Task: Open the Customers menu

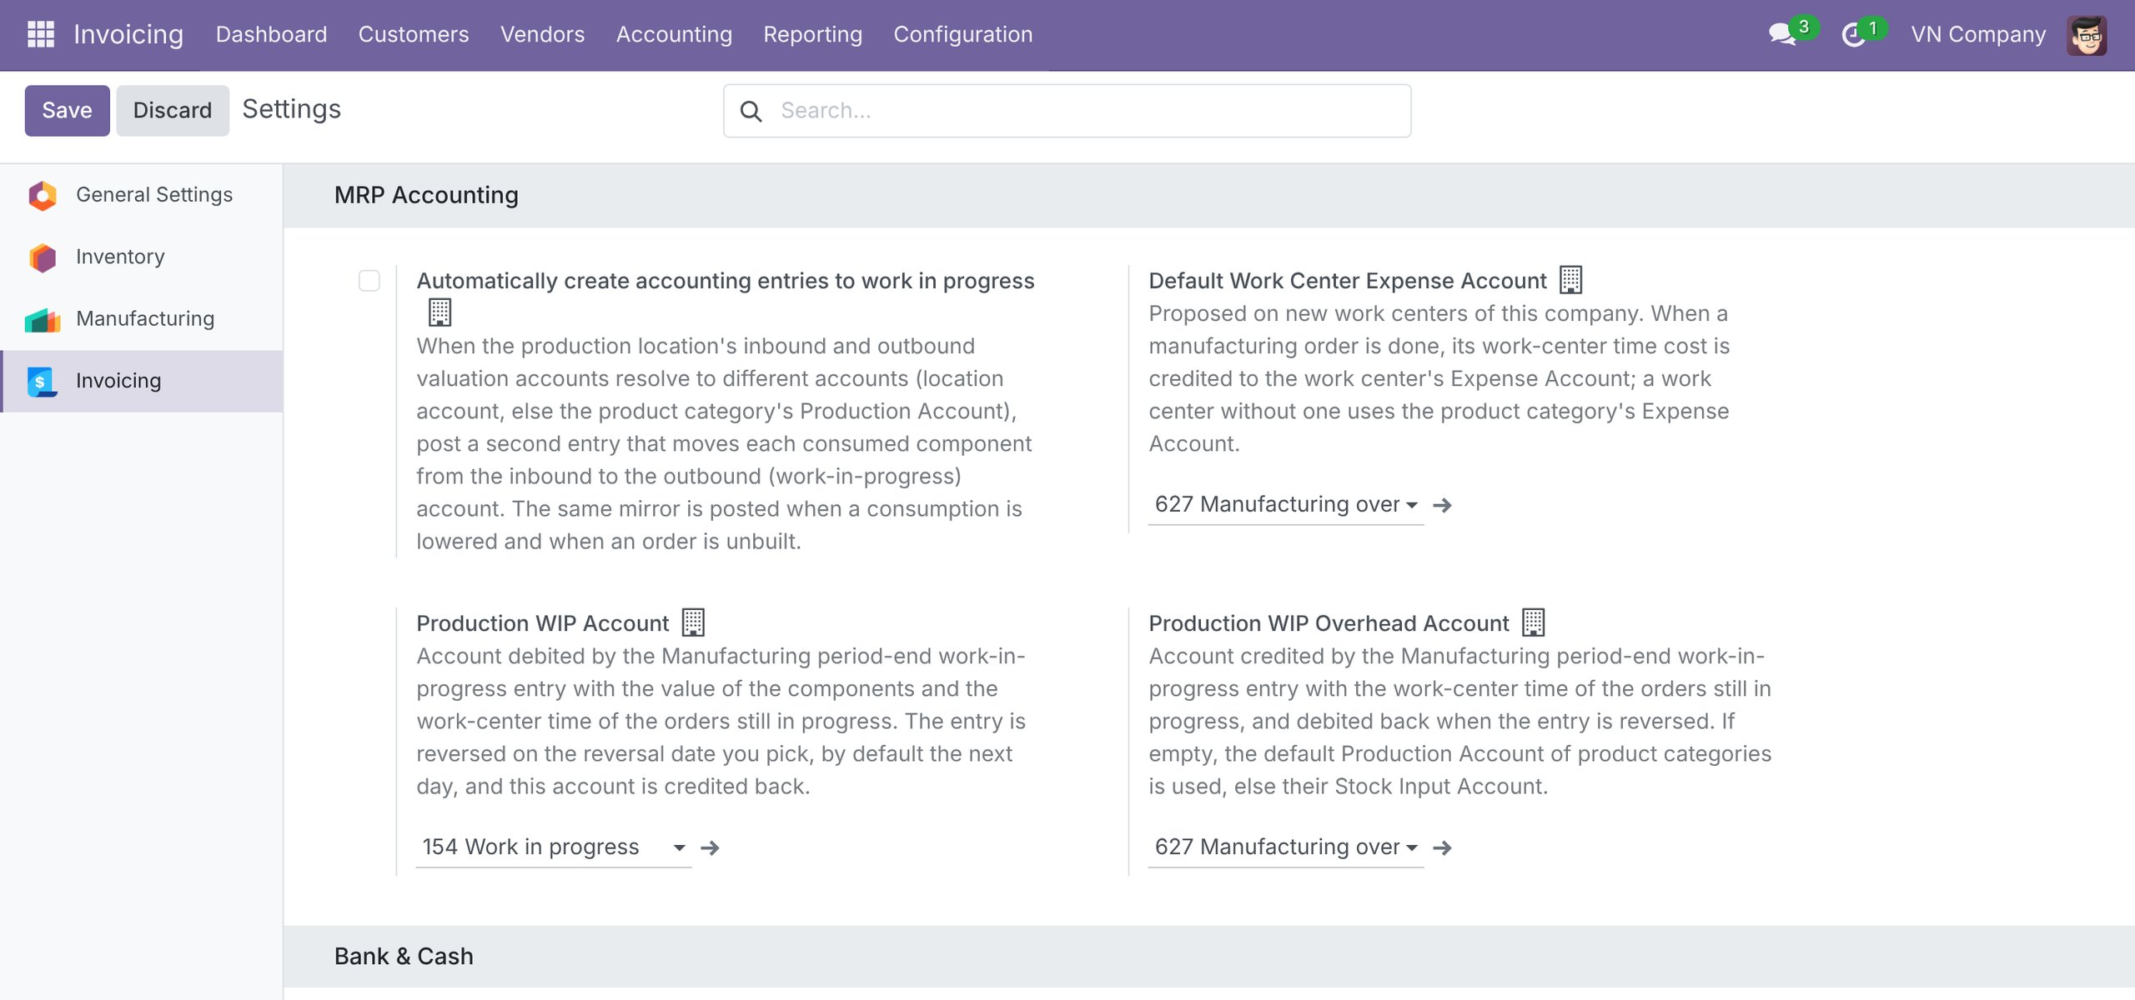Action: tap(414, 35)
